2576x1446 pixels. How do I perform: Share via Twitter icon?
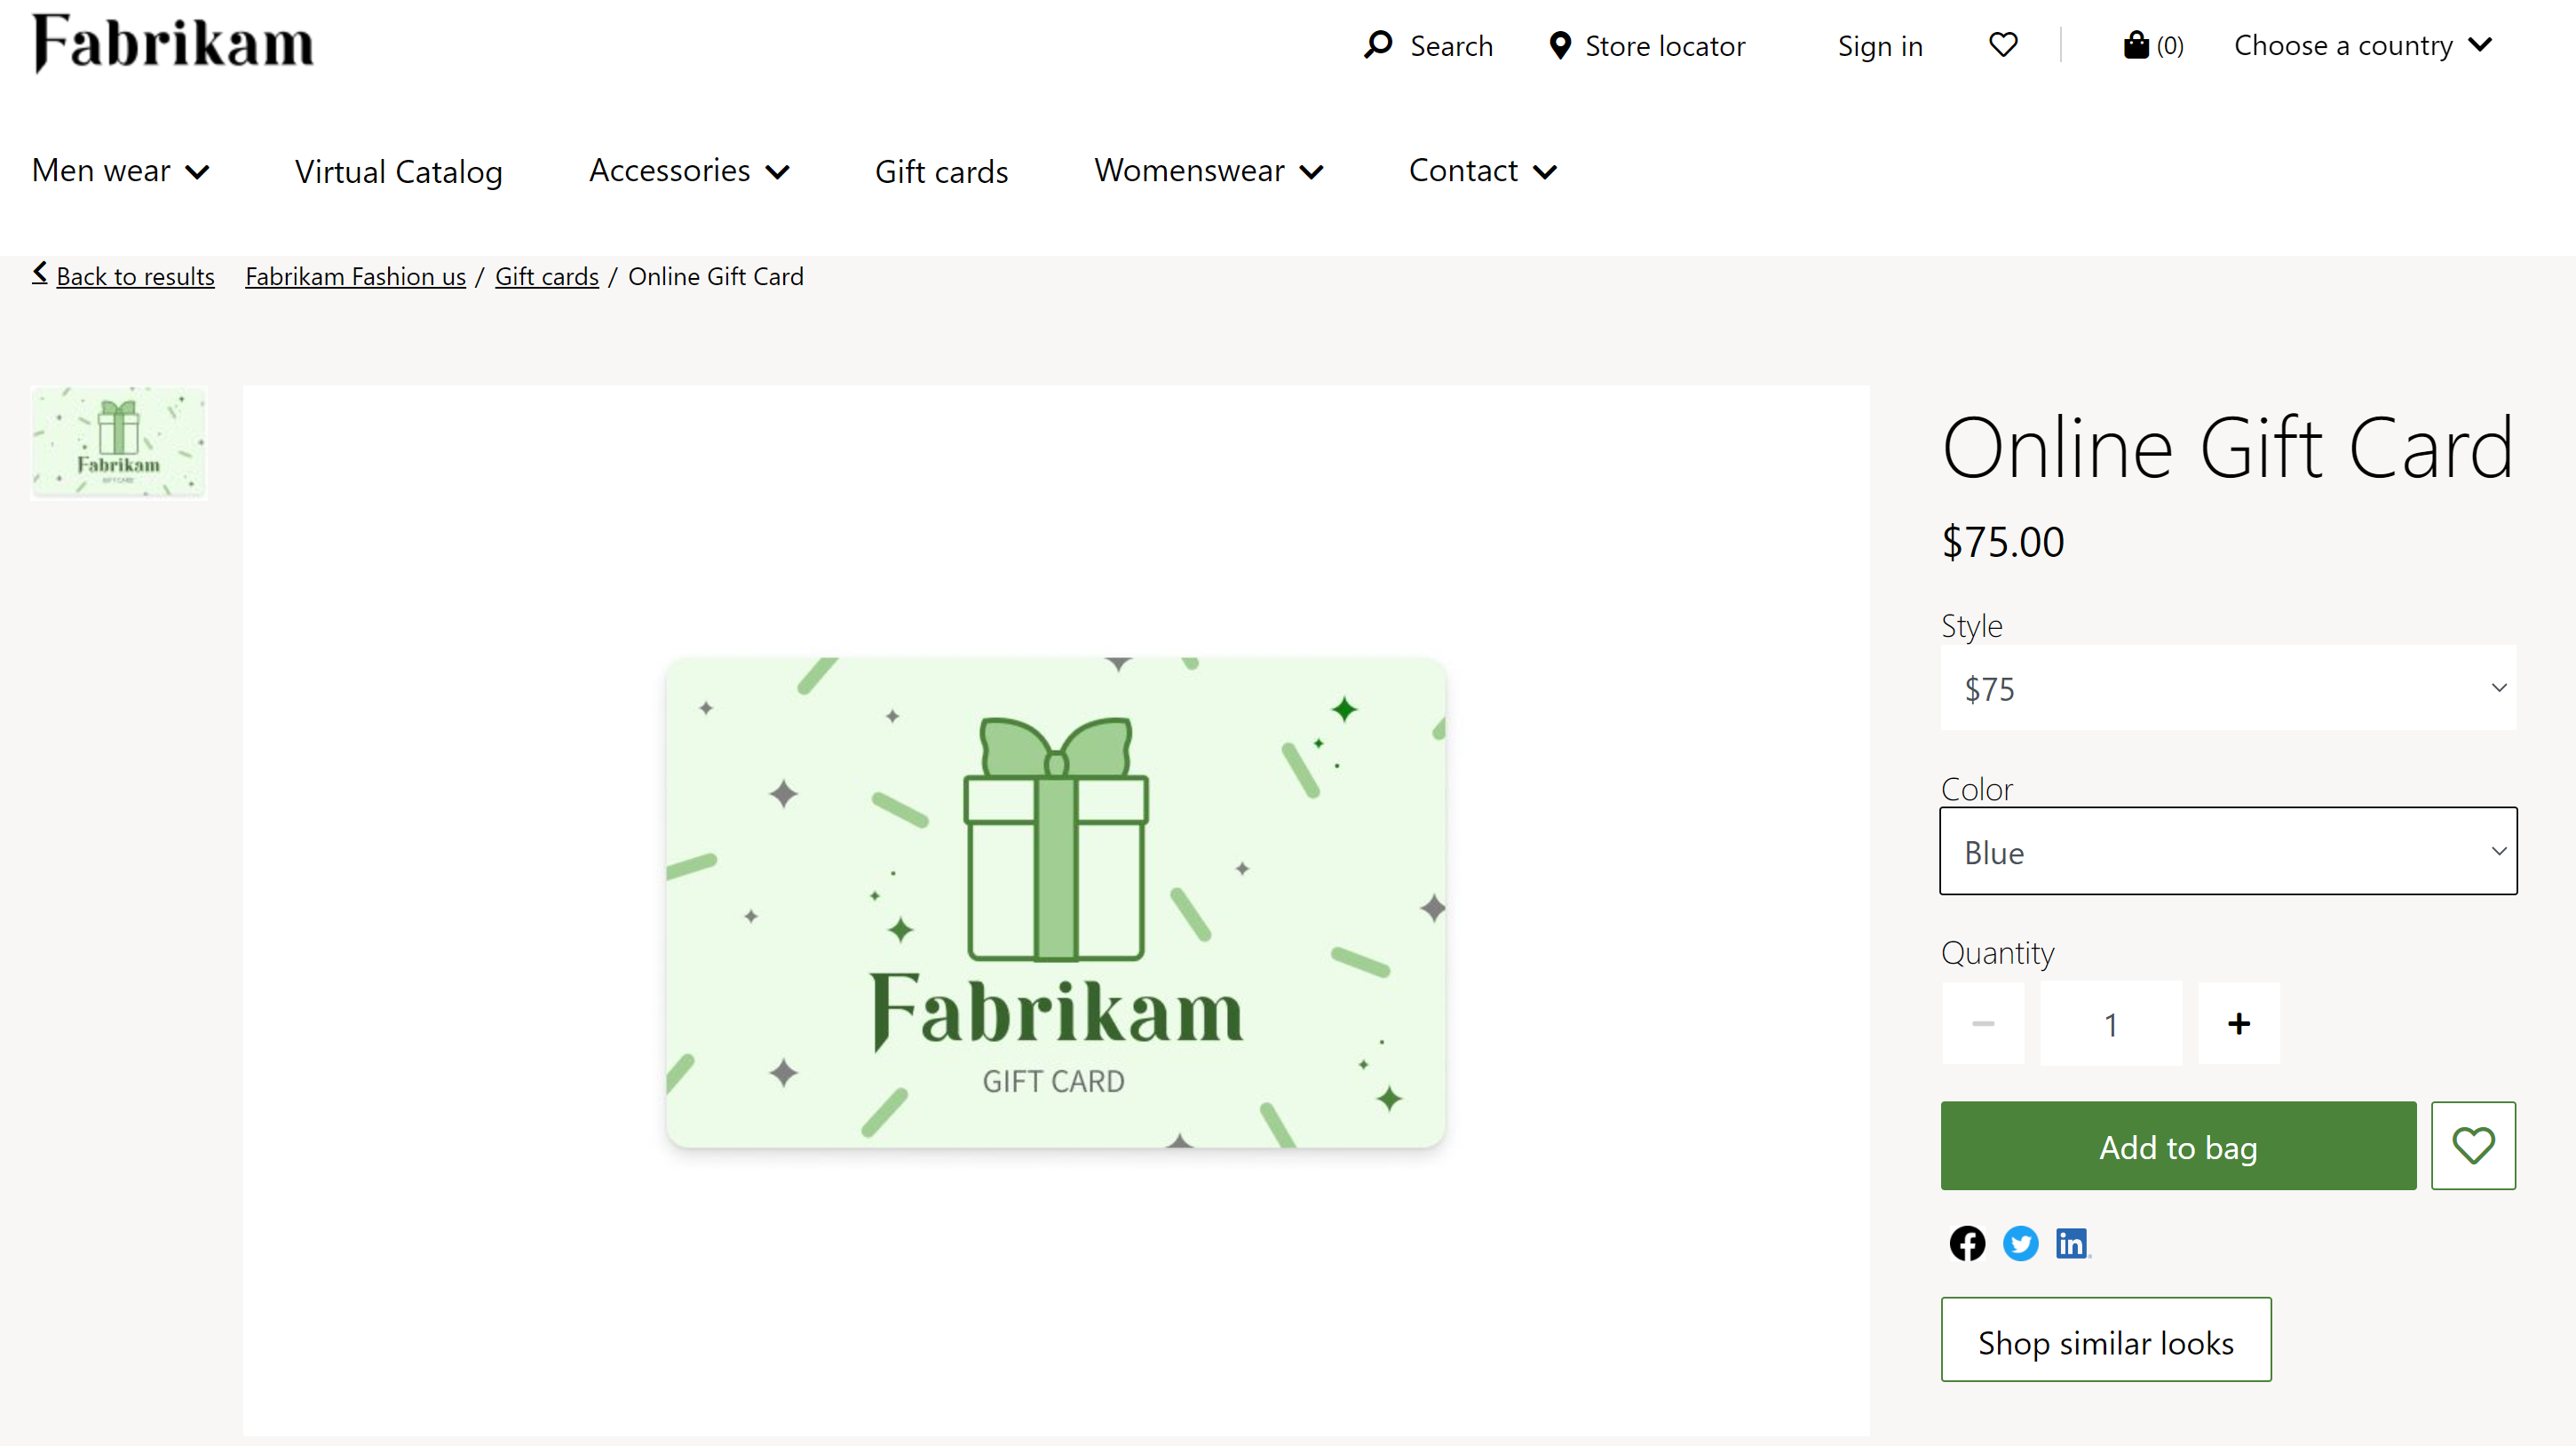tap(2018, 1243)
